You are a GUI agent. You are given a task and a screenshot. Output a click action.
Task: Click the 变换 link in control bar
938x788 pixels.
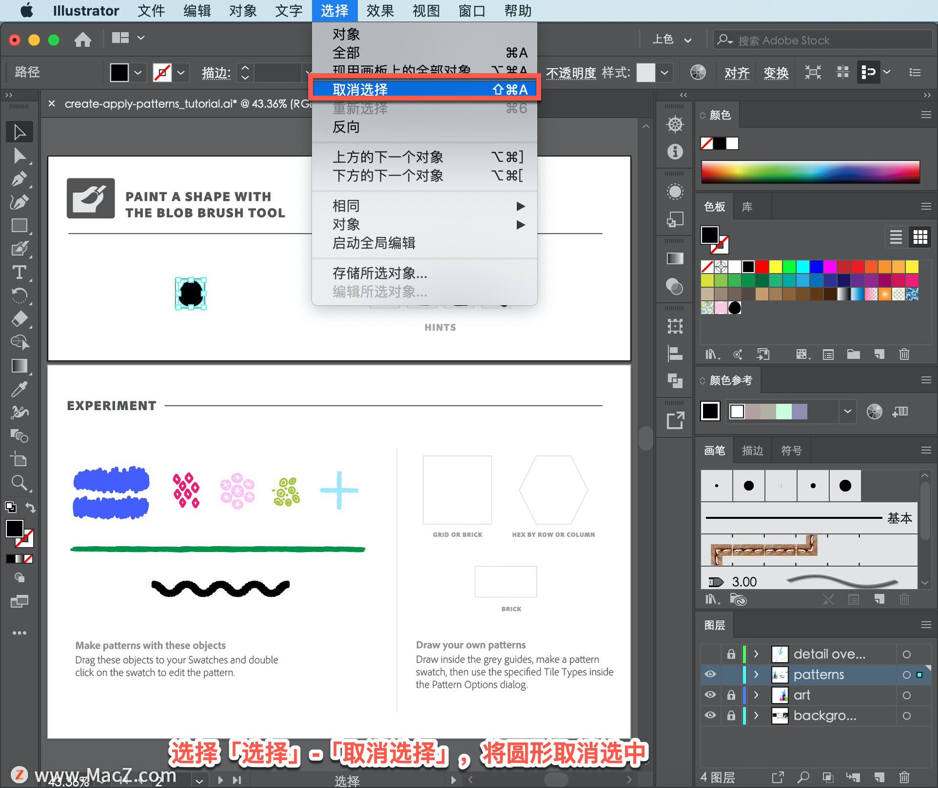(776, 73)
